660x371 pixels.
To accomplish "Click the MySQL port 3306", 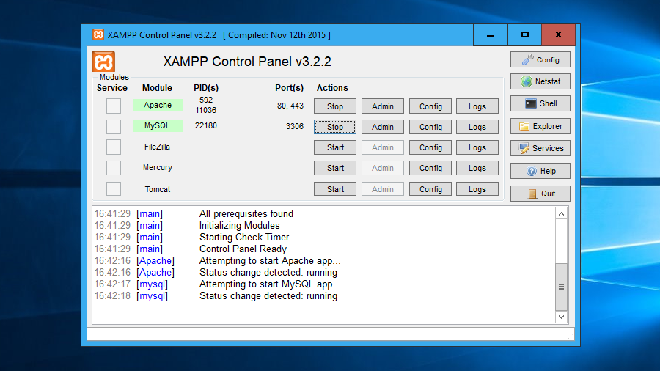I will (295, 126).
